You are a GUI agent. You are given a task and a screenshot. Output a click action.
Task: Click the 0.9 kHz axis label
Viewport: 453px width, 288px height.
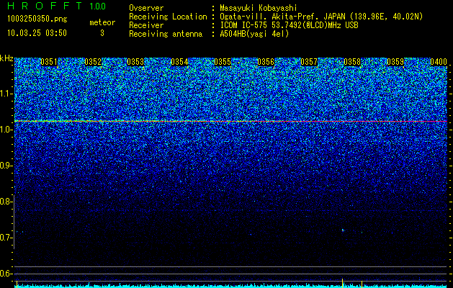(6, 166)
